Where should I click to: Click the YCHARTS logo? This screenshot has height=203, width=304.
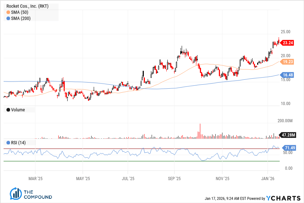click(283, 198)
